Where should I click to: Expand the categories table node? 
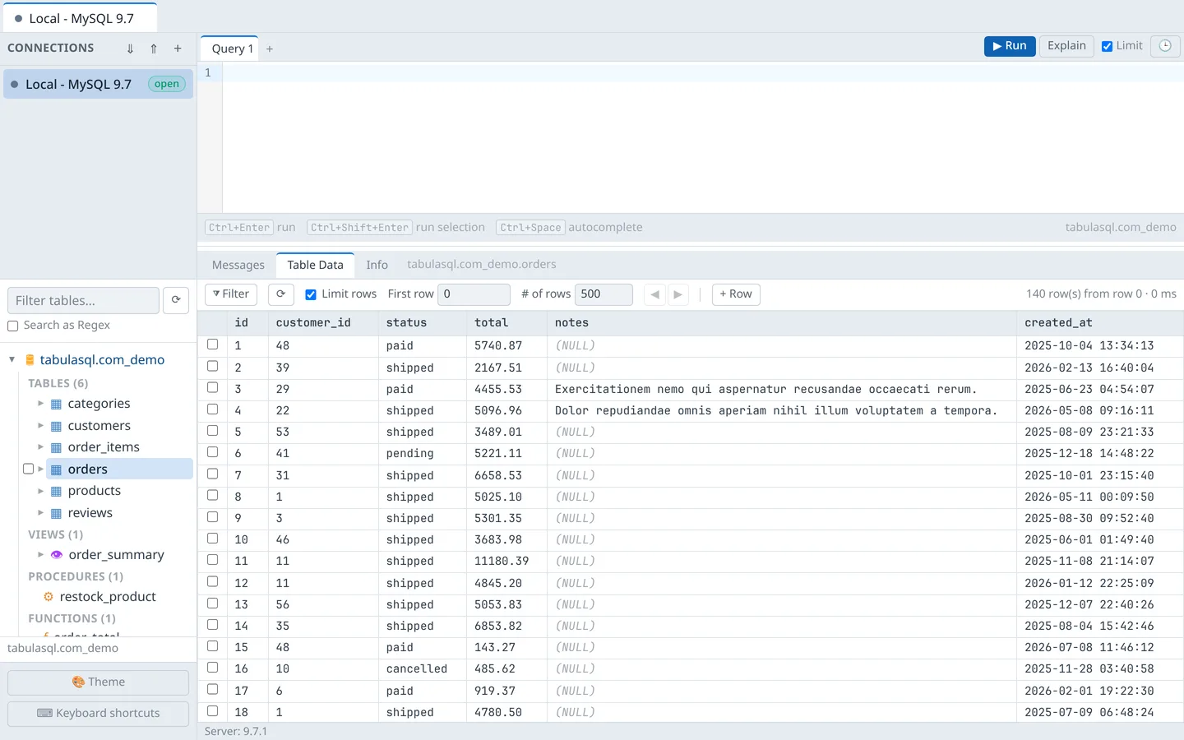point(40,404)
